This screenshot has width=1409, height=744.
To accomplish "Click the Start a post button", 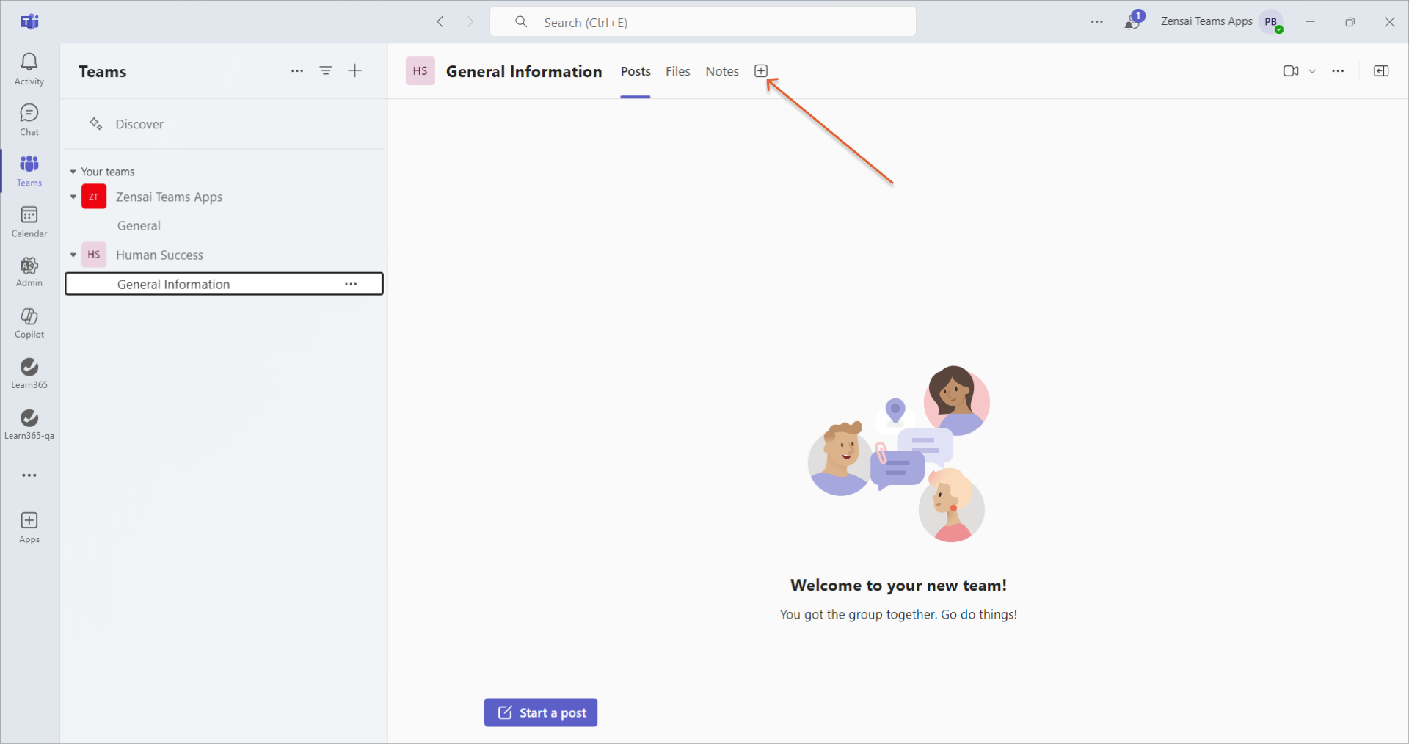I will [541, 712].
